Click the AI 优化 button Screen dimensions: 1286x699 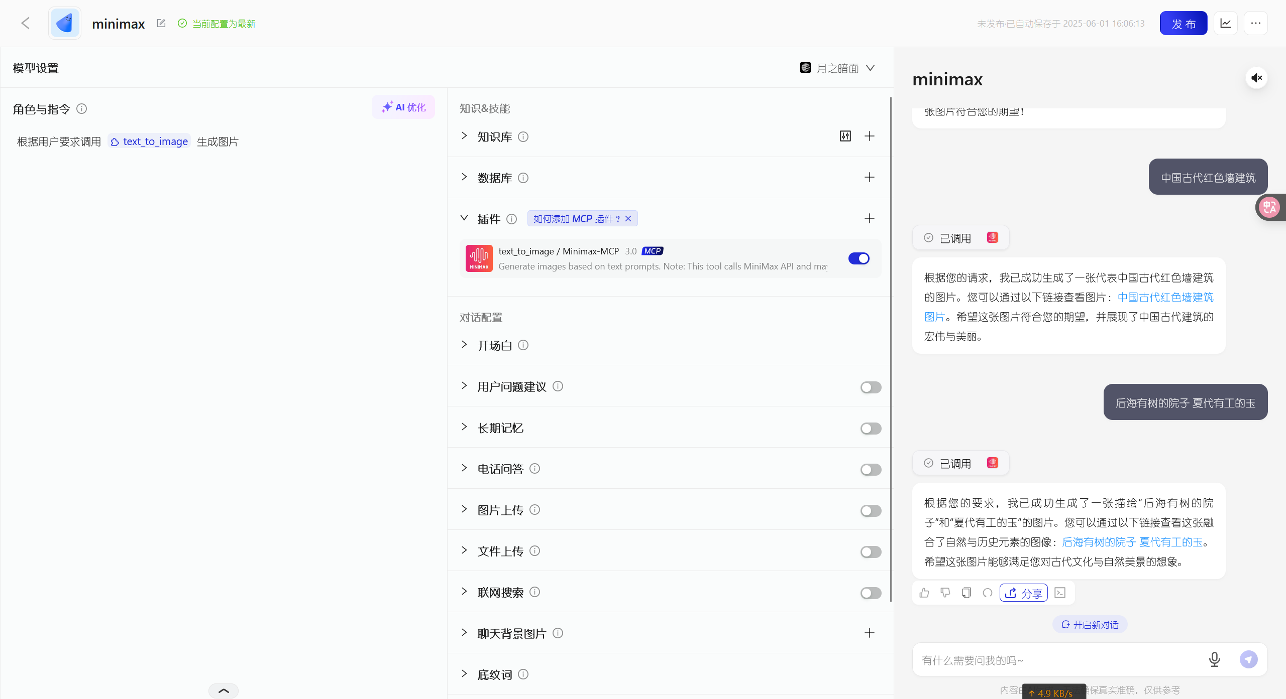click(x=403, y=107)
